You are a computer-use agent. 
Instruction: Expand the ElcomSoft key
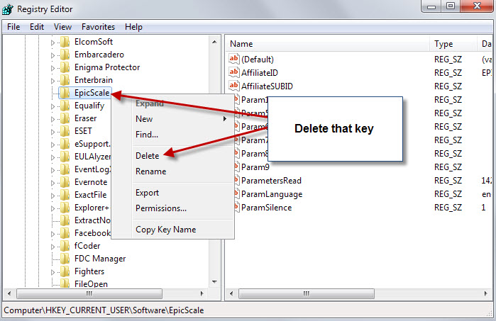pyautogui.click(x=53, y=43)
